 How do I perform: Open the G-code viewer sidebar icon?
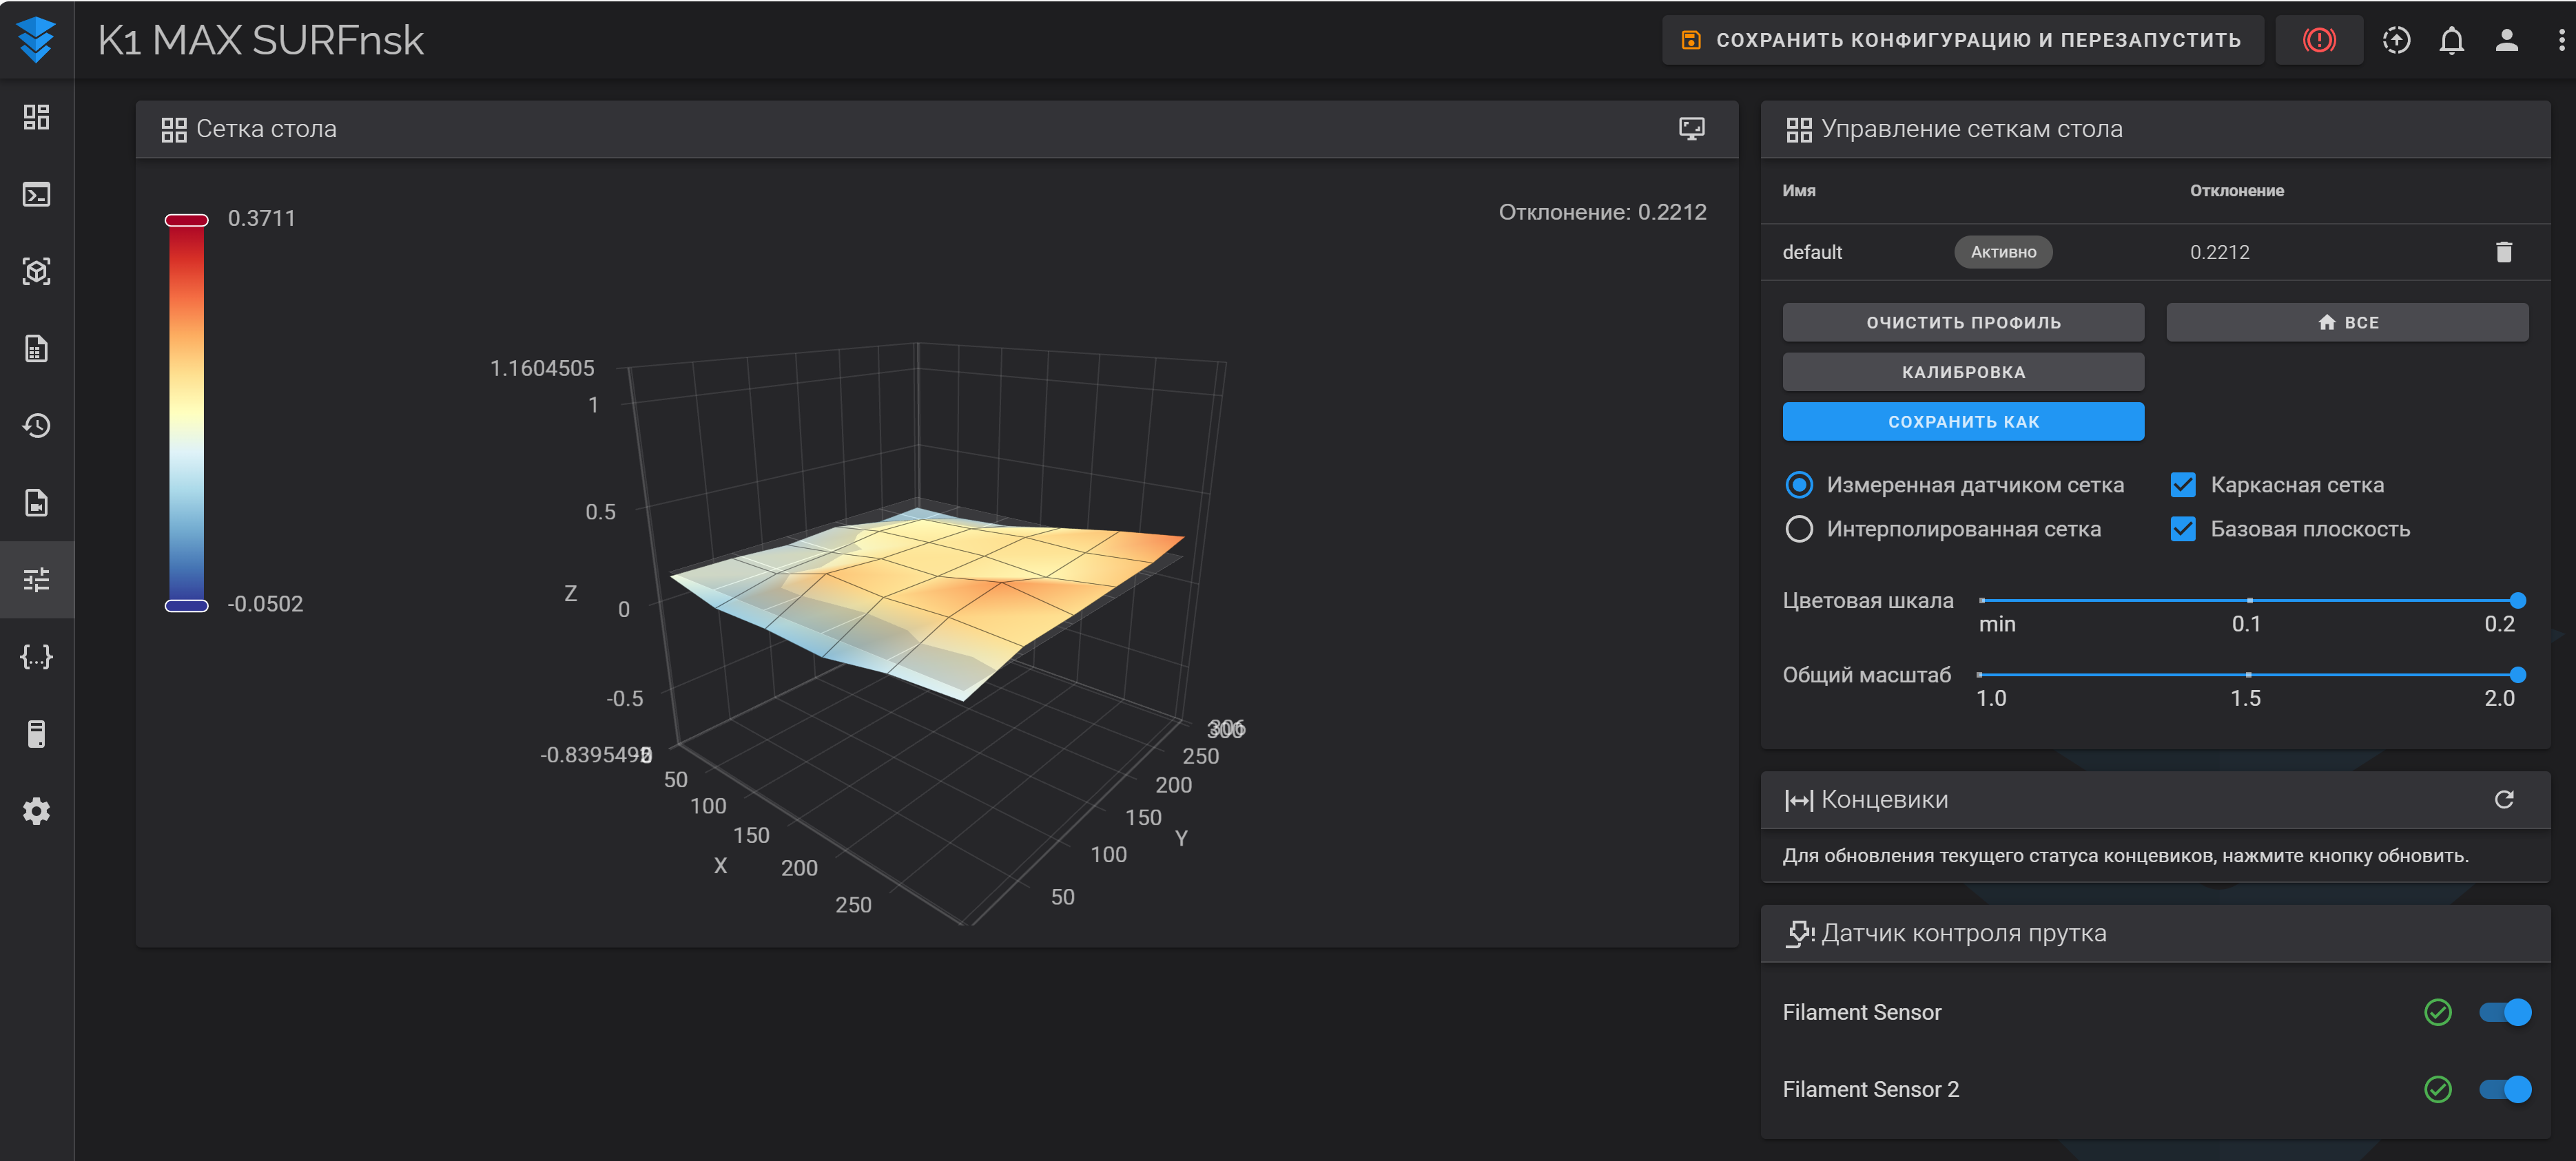pos(37,272)
